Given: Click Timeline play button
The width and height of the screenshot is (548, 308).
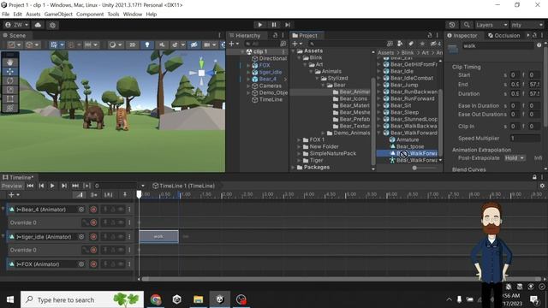Looking at the screenshot, I should click(x=52, y=186).
